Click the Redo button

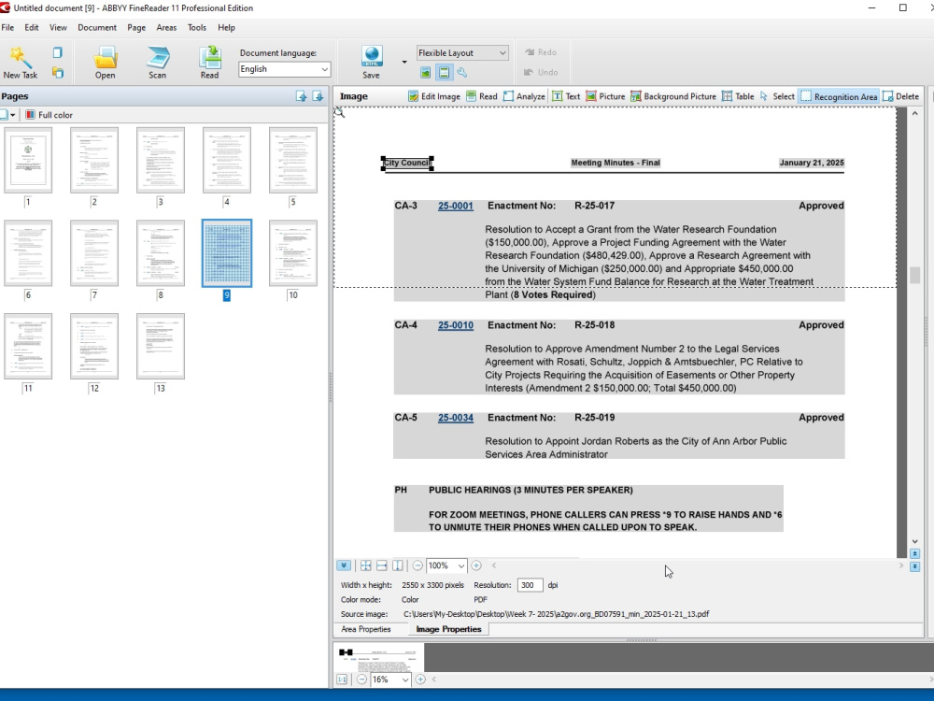click(540, 52)
